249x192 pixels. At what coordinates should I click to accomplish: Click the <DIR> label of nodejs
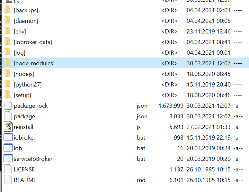pyautogui.click(x=169, y=74)
